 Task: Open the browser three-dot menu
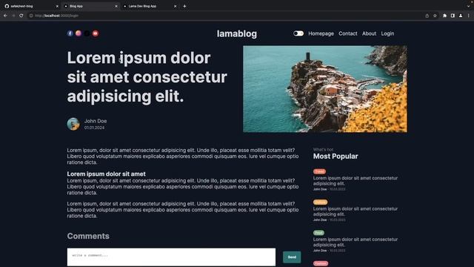tap(469, 16)
